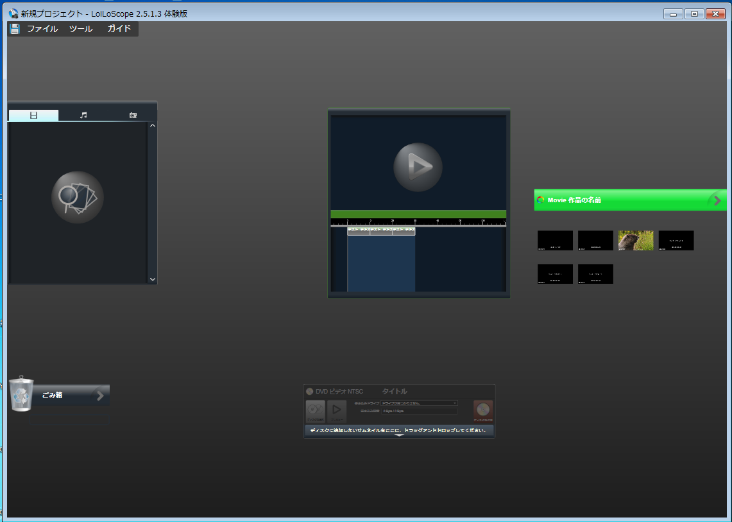Expand the ごみ箱 chevron arrow
This screenshot has height=522, width=732.
click(100, 396)
